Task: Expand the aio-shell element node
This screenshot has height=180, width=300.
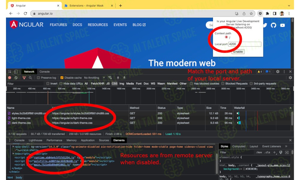Action: pos(13,147)
